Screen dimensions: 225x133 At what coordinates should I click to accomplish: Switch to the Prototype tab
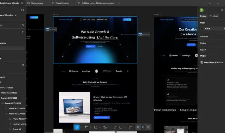[214, 16]
